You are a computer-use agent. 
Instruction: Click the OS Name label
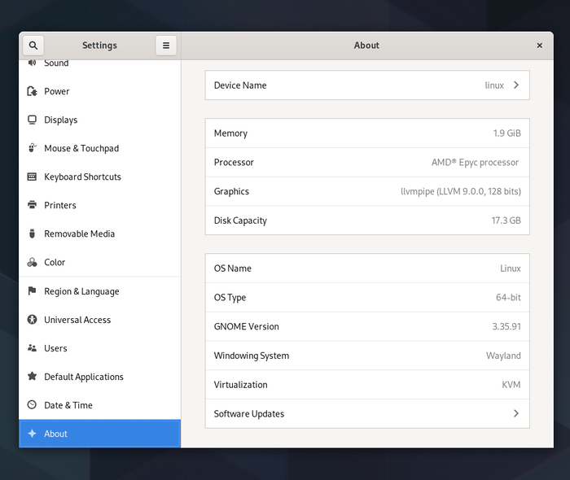(x=233, y=268)
